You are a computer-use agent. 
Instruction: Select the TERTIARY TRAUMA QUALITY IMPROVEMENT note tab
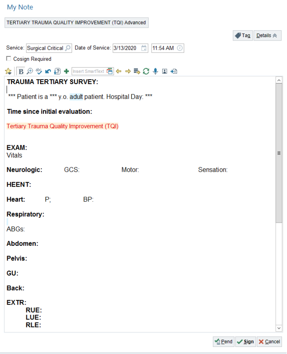[x=76, y=22]
